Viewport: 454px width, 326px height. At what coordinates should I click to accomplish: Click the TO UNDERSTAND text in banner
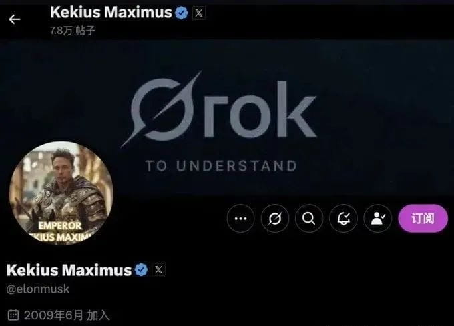tap(221, 166)
